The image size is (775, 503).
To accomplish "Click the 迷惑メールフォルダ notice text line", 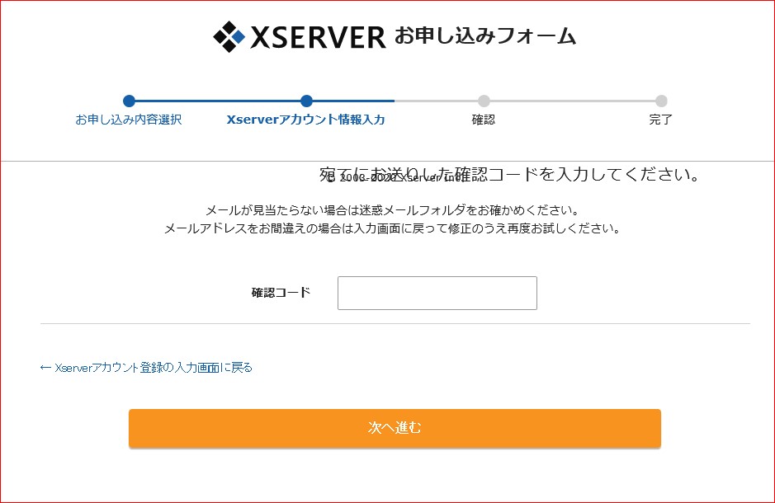I will tap(392, 210).
